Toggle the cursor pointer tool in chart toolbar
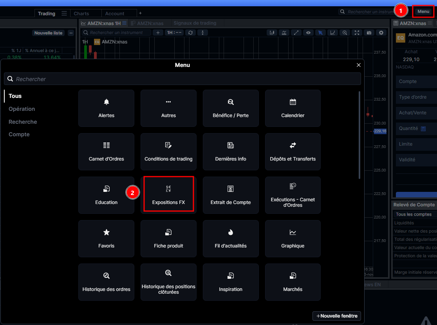 click(320, 32)
